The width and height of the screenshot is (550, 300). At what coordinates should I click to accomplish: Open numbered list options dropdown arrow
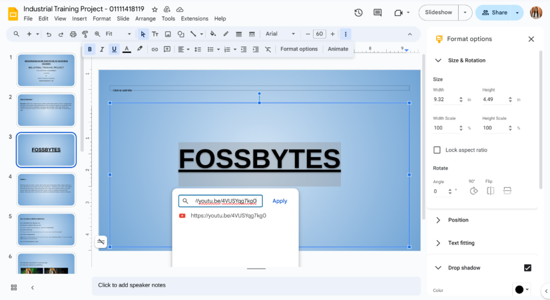(x=235, y=49)
